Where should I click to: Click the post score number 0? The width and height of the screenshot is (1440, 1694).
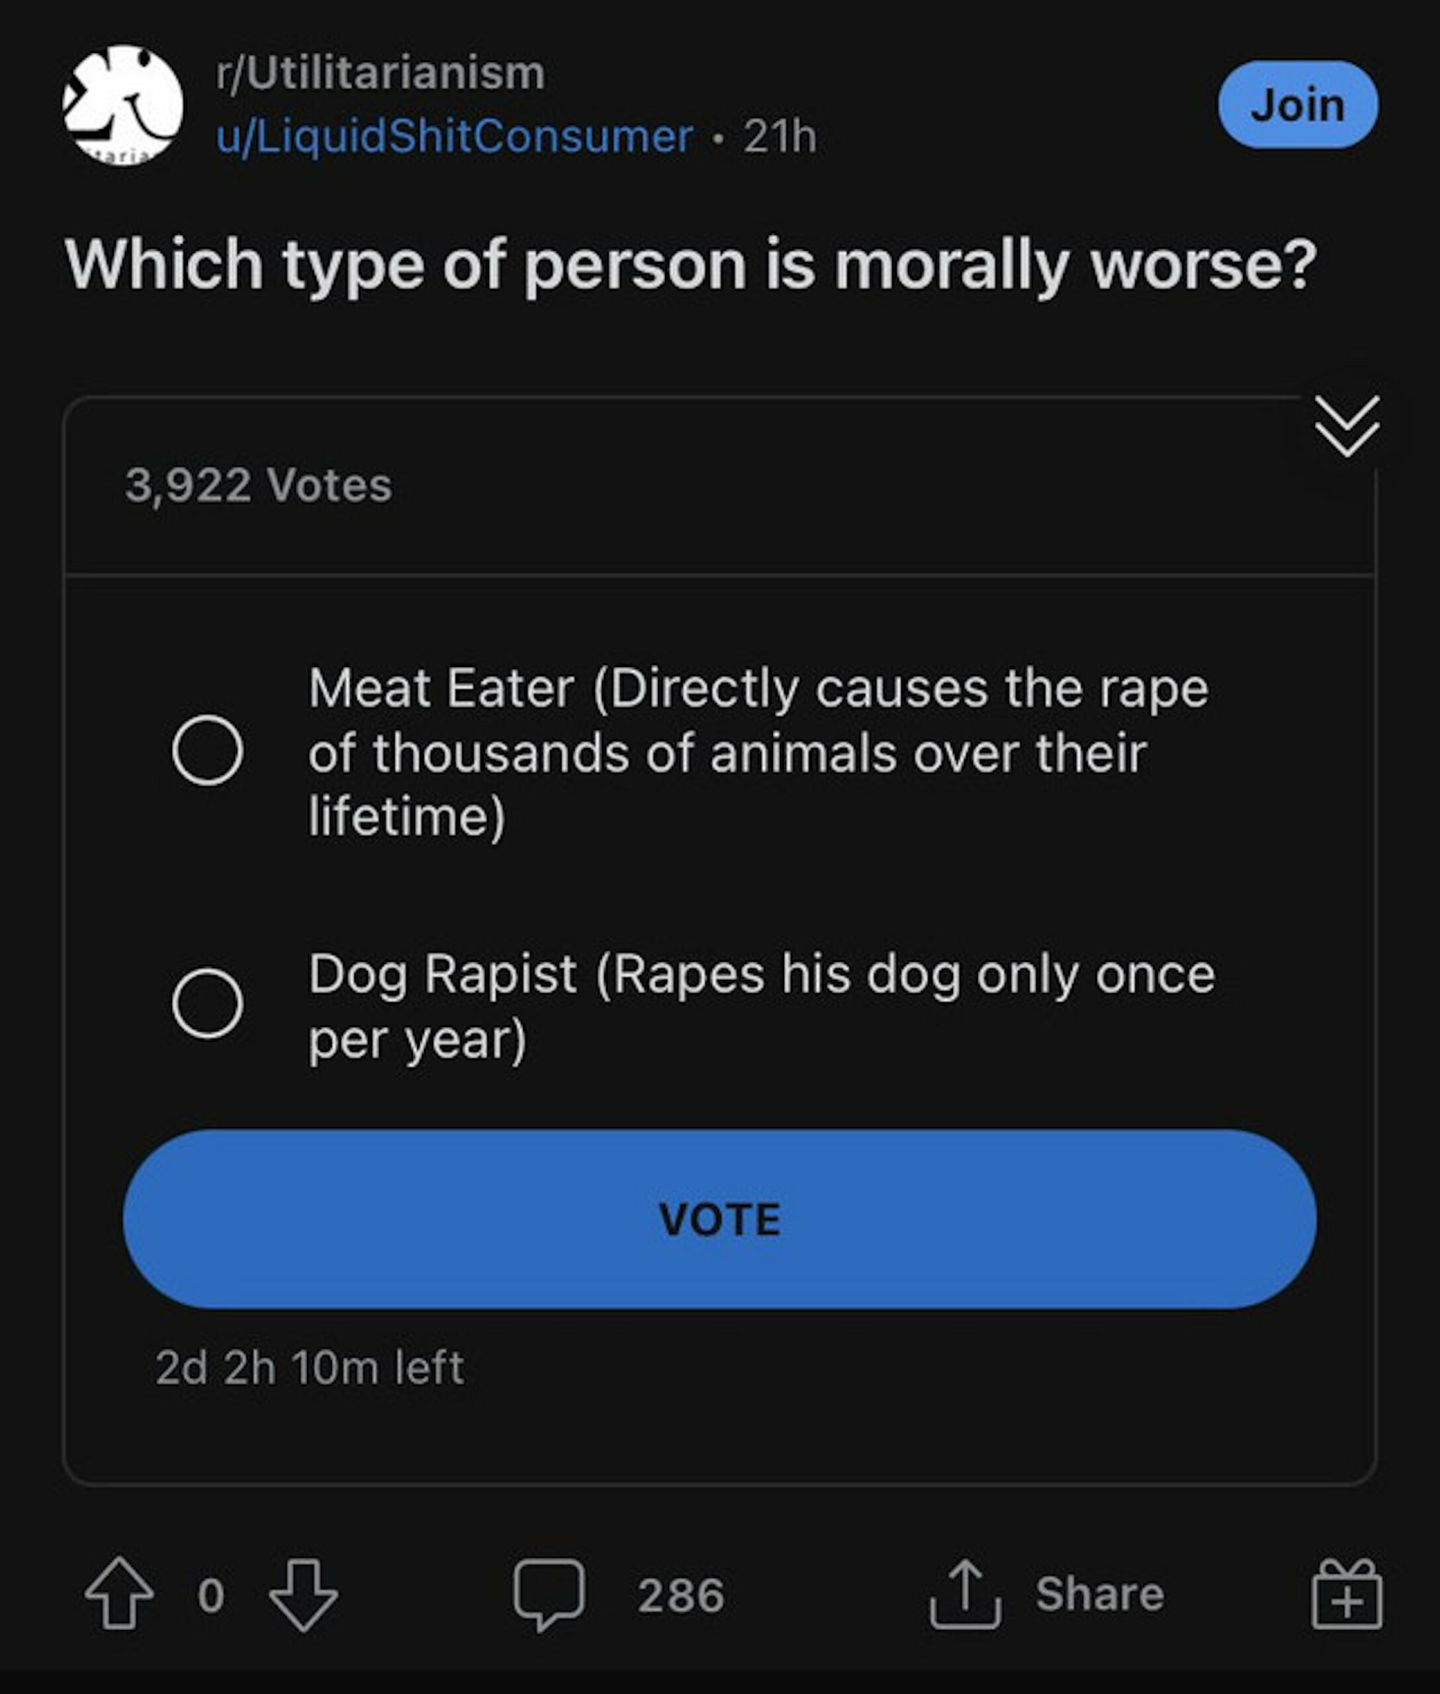(210, 1594)
